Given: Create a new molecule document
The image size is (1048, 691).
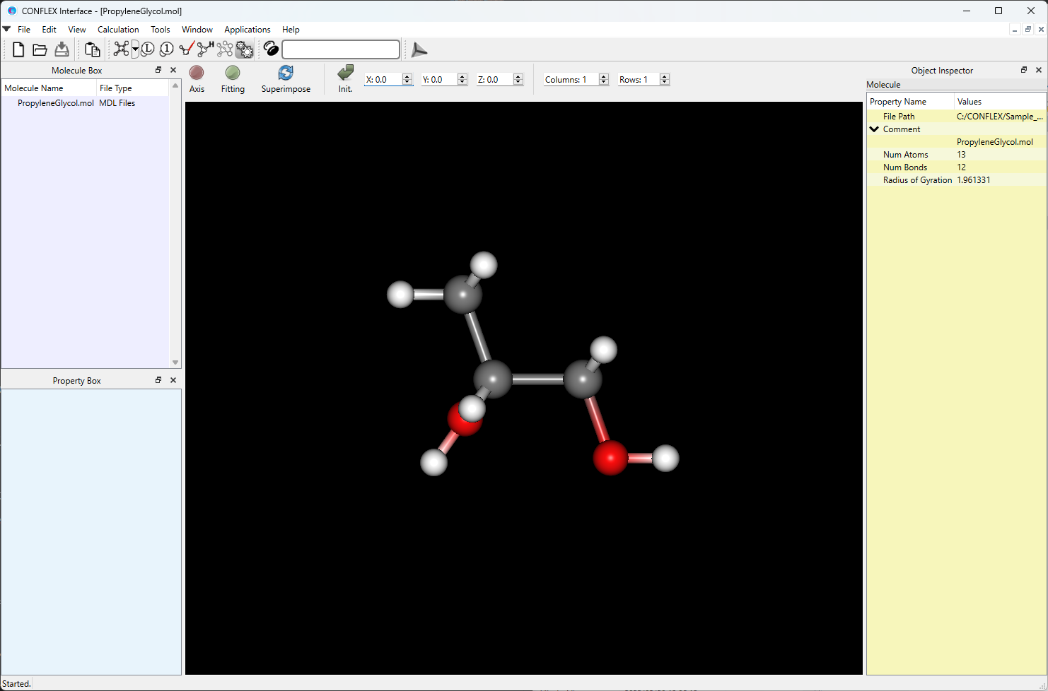Looking at the screenshot, I should pyautogui.click(x=18, y=49).
